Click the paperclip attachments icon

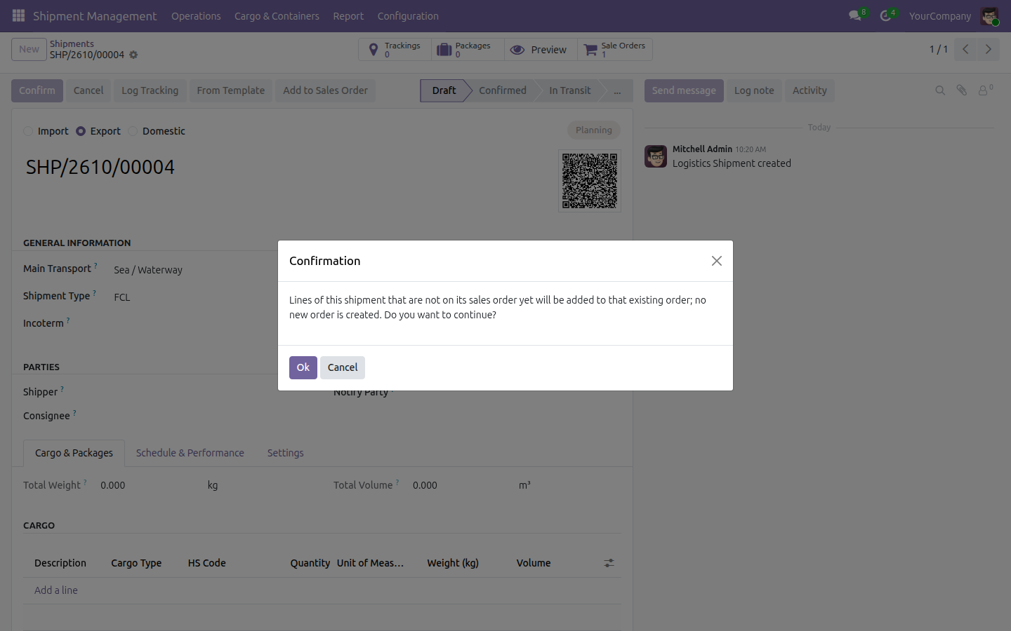962,90
